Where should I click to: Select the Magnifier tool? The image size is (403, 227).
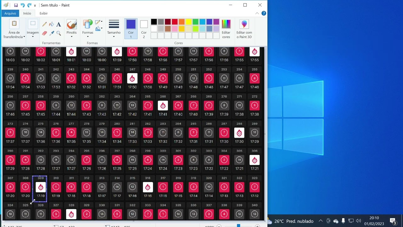(59, 33)
